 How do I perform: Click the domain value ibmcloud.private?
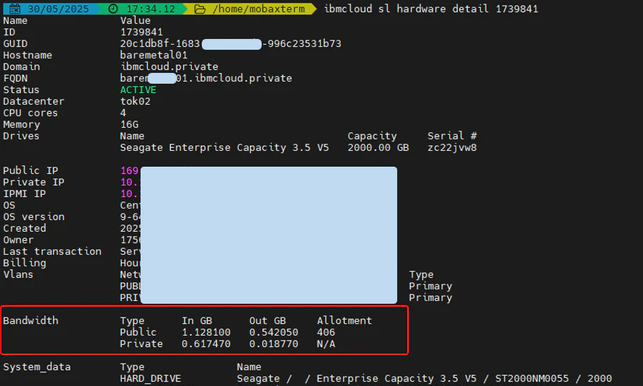coord(169,66)
